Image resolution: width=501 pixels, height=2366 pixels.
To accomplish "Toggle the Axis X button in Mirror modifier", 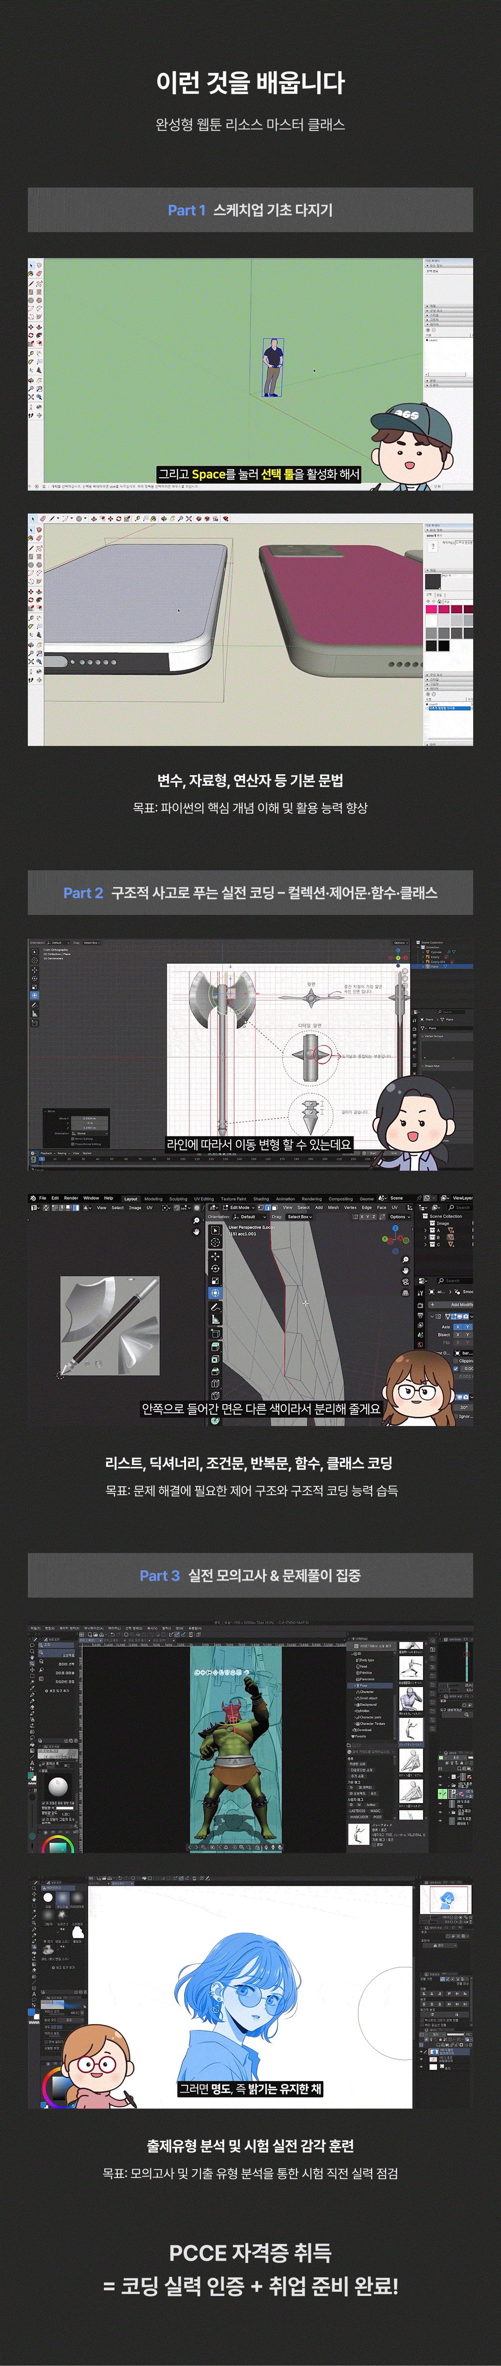I will tap(457, 1326).
